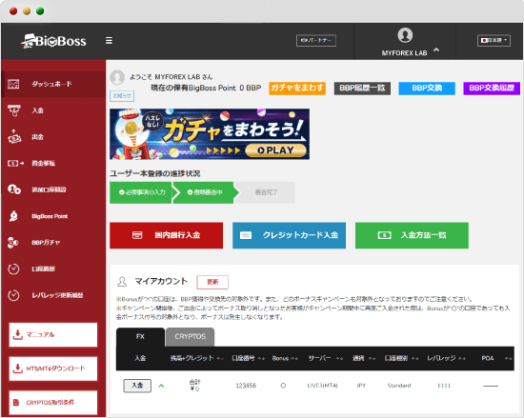This screenshot has height=418, width=524.
Task: Open the BBP履歴一覧 button
Action: (362, 89)
